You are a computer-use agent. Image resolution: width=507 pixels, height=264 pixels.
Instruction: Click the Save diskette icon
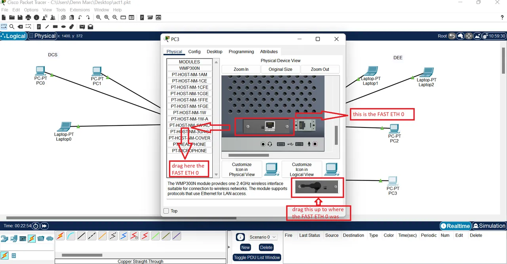pos(20,17)
